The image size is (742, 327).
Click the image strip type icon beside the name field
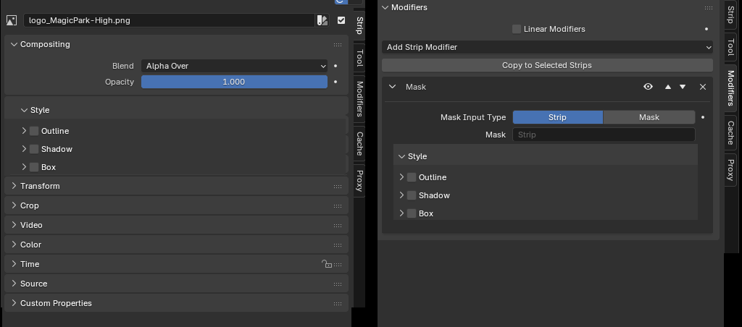tap(12, 20)
